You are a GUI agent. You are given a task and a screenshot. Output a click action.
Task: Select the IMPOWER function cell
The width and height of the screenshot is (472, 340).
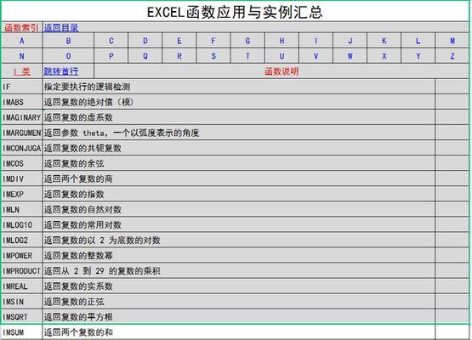(22, 256)
